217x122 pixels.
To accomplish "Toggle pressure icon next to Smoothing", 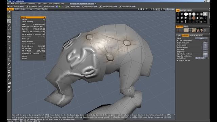I will point(83,7).
